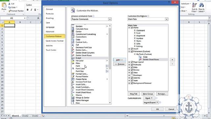This screenshot has height=119, width=211.
Task: Click the scroll down arrow of commands list
Action: coord(110,103)
